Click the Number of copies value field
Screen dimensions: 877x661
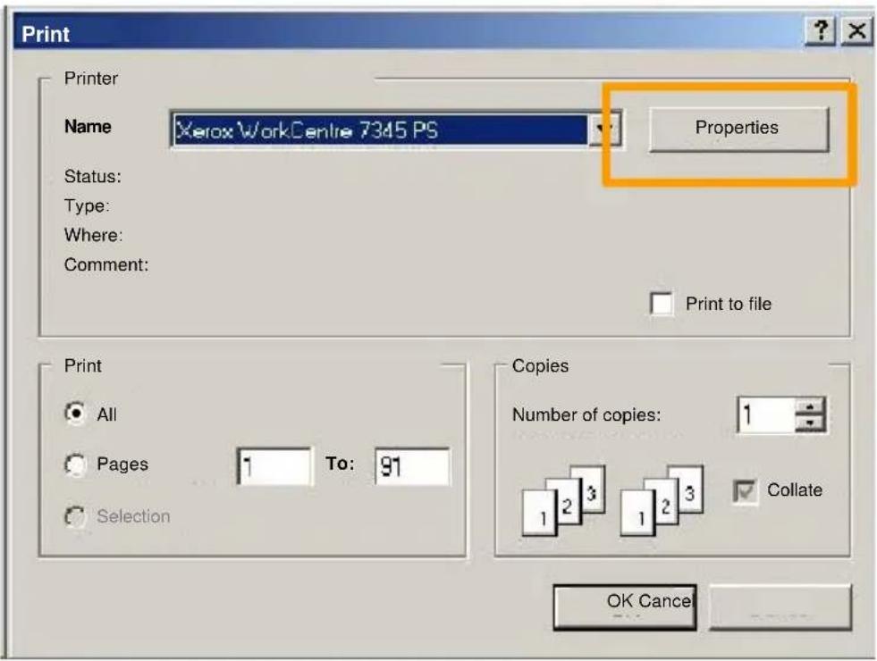tap(766, 414)
